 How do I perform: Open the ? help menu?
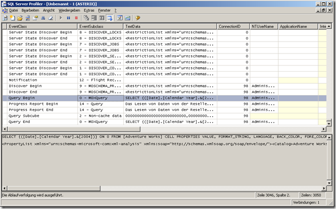point(115,10)
